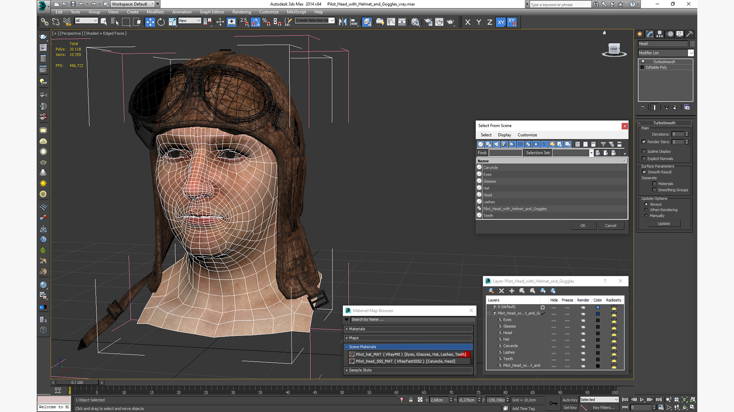Open Display menu in Select From Scene

tap(504, 135)
